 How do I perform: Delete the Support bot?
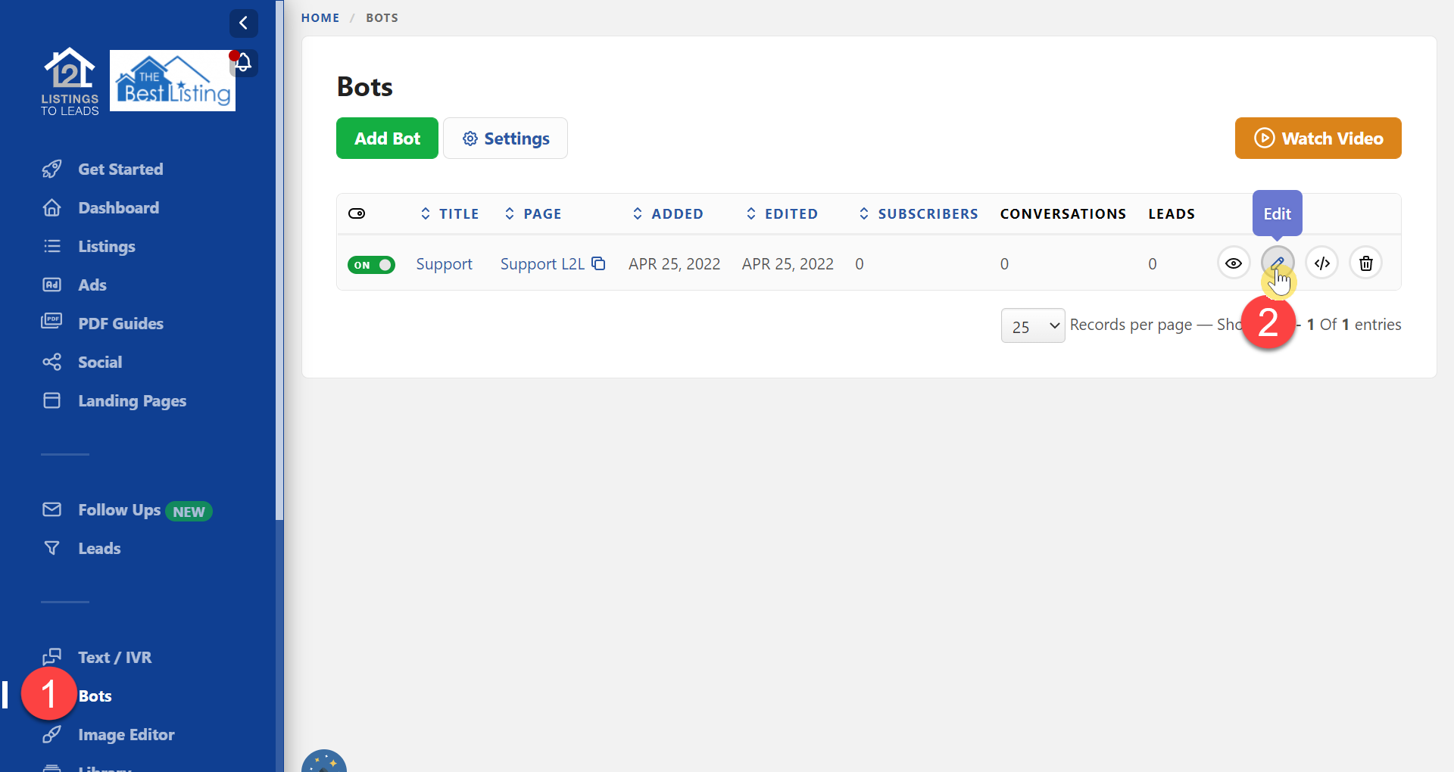(x=1365, y=263)
